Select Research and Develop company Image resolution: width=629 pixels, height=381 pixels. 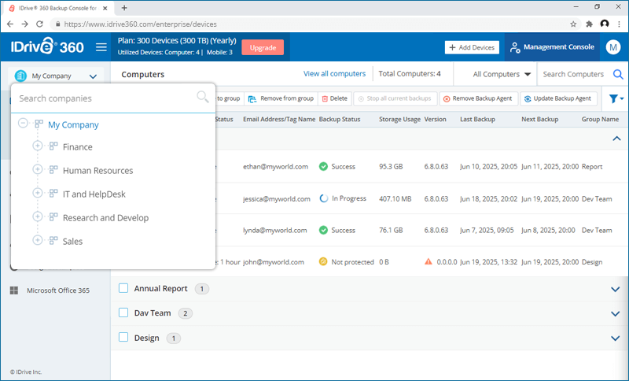[x=106, y=218]
